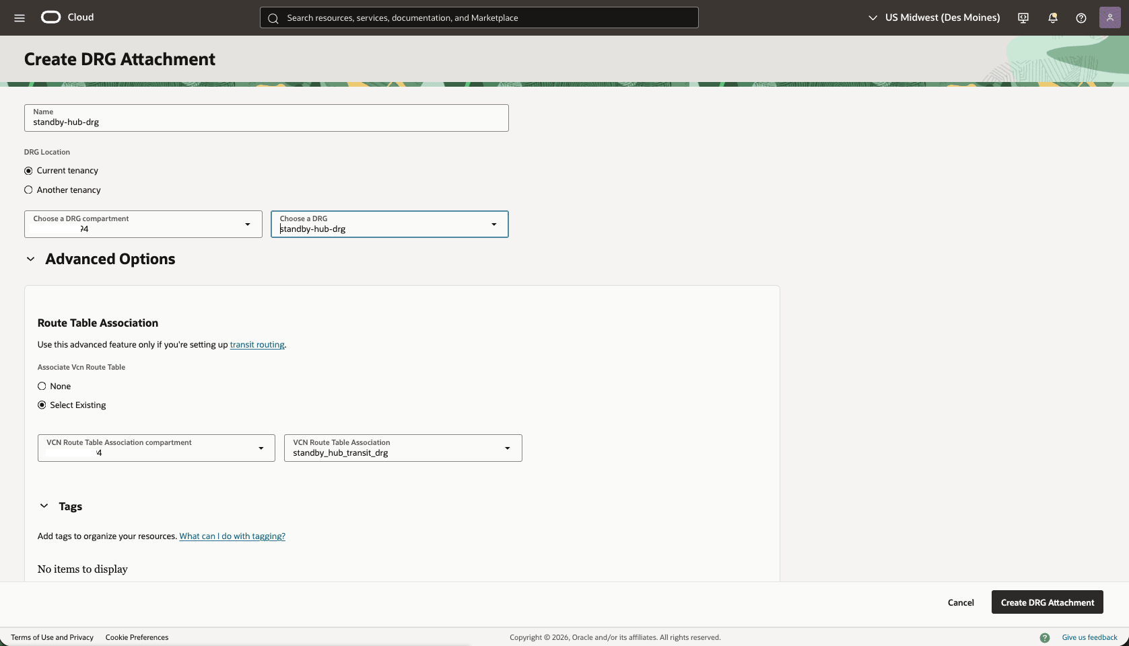Open the notifications bell
Viewport: 1129px width, 646px height.
1052,17
